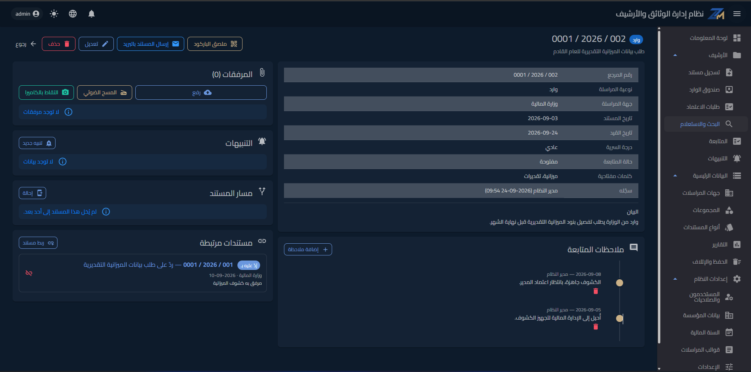Open التنبيهات alerts in sidebar
The height and width of the screenshot is (372, 751).
coord(706,158)
